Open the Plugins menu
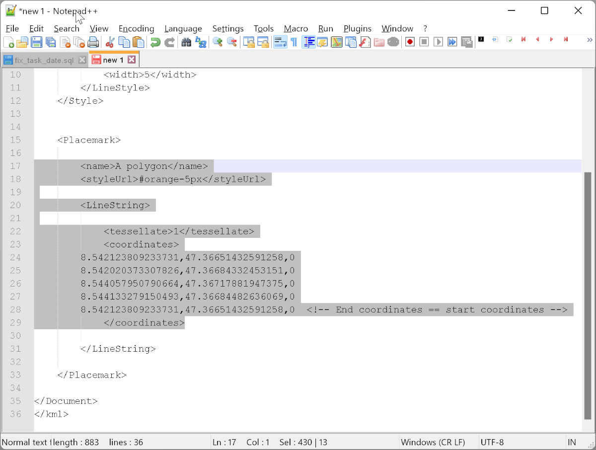Viewport: 596px width, 450px height. click(x=358, y=28)
